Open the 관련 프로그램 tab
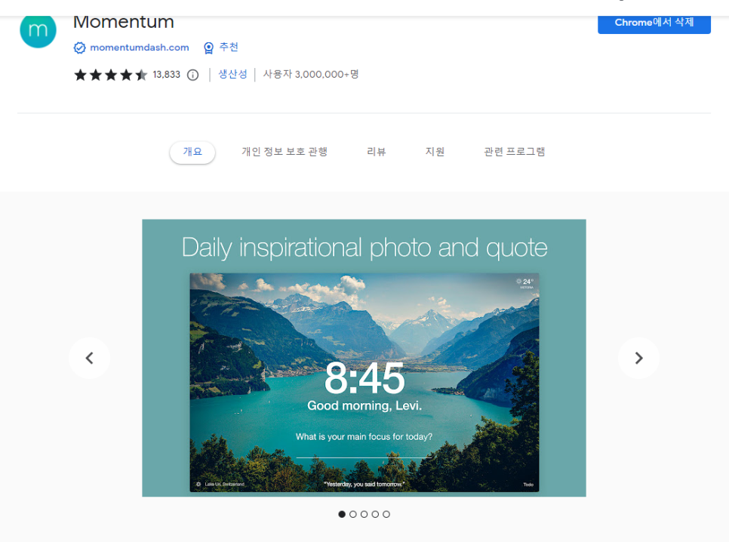This screenshot has width=729, height=542. pos(514,152)
